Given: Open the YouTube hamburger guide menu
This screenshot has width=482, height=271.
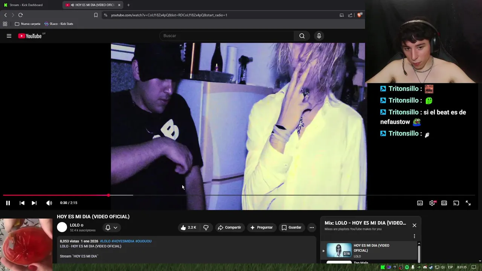Looking at the screenshot, I should 9,36.
